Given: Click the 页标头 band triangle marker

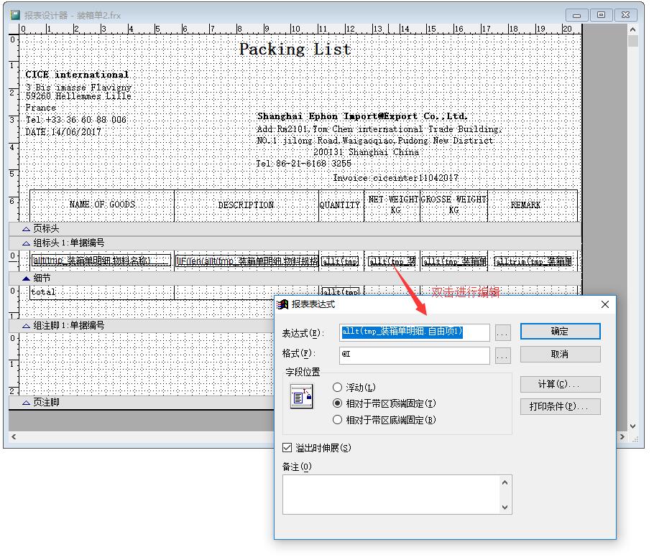Looking at the screenshot, I should [x=27, y=229].
